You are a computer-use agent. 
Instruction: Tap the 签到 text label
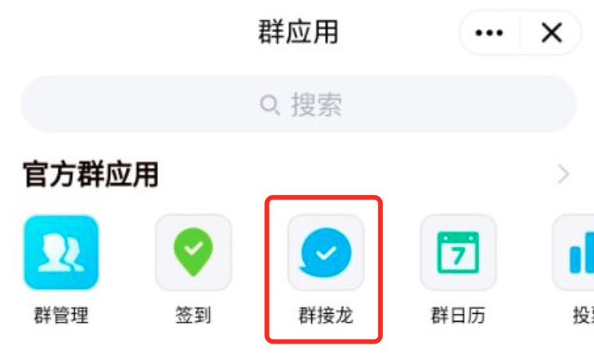193,315
